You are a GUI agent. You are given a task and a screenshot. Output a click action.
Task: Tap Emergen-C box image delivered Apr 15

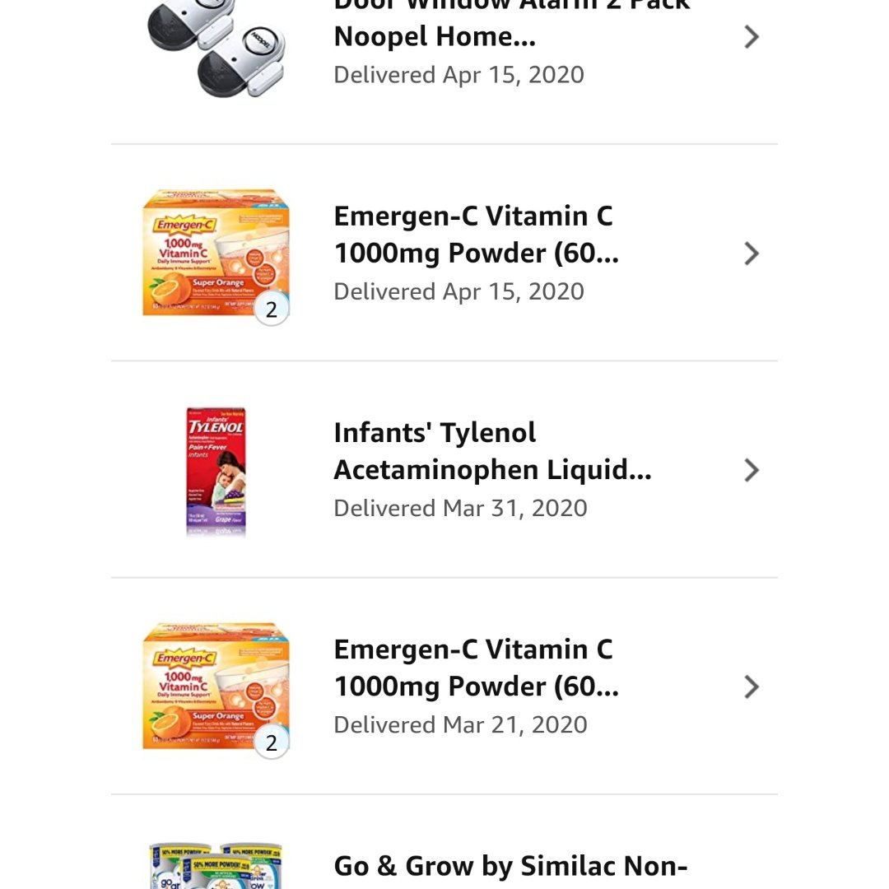[x=216, y=253]
